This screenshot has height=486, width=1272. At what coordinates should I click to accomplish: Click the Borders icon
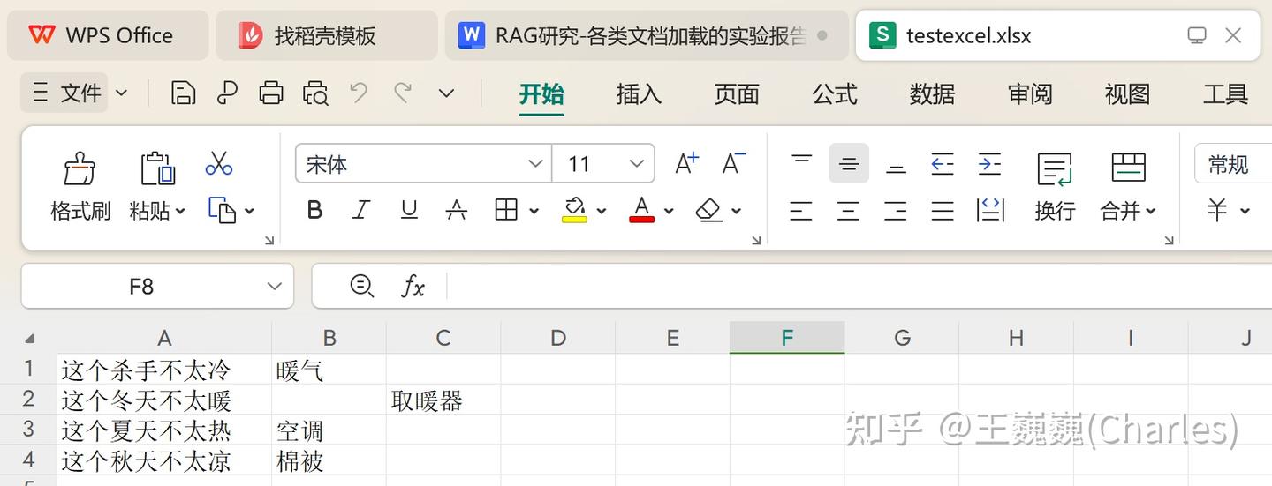pos(506,210)
